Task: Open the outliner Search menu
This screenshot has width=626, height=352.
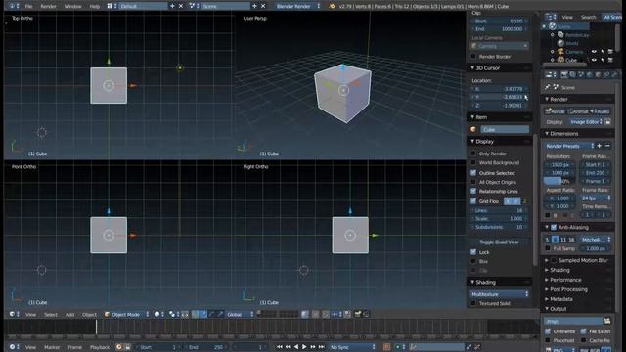Action: point(588,17)
